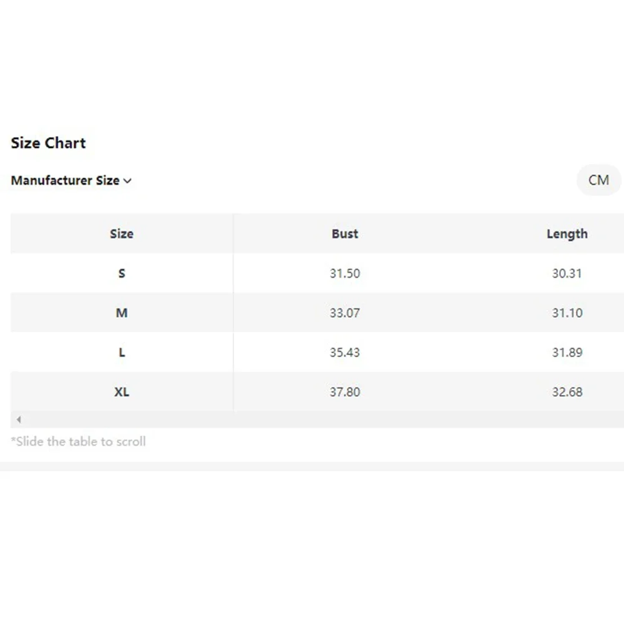Expand the Manufacturer Size dropdown
This screenshot has height=624, width=624.
click(71, 181)
